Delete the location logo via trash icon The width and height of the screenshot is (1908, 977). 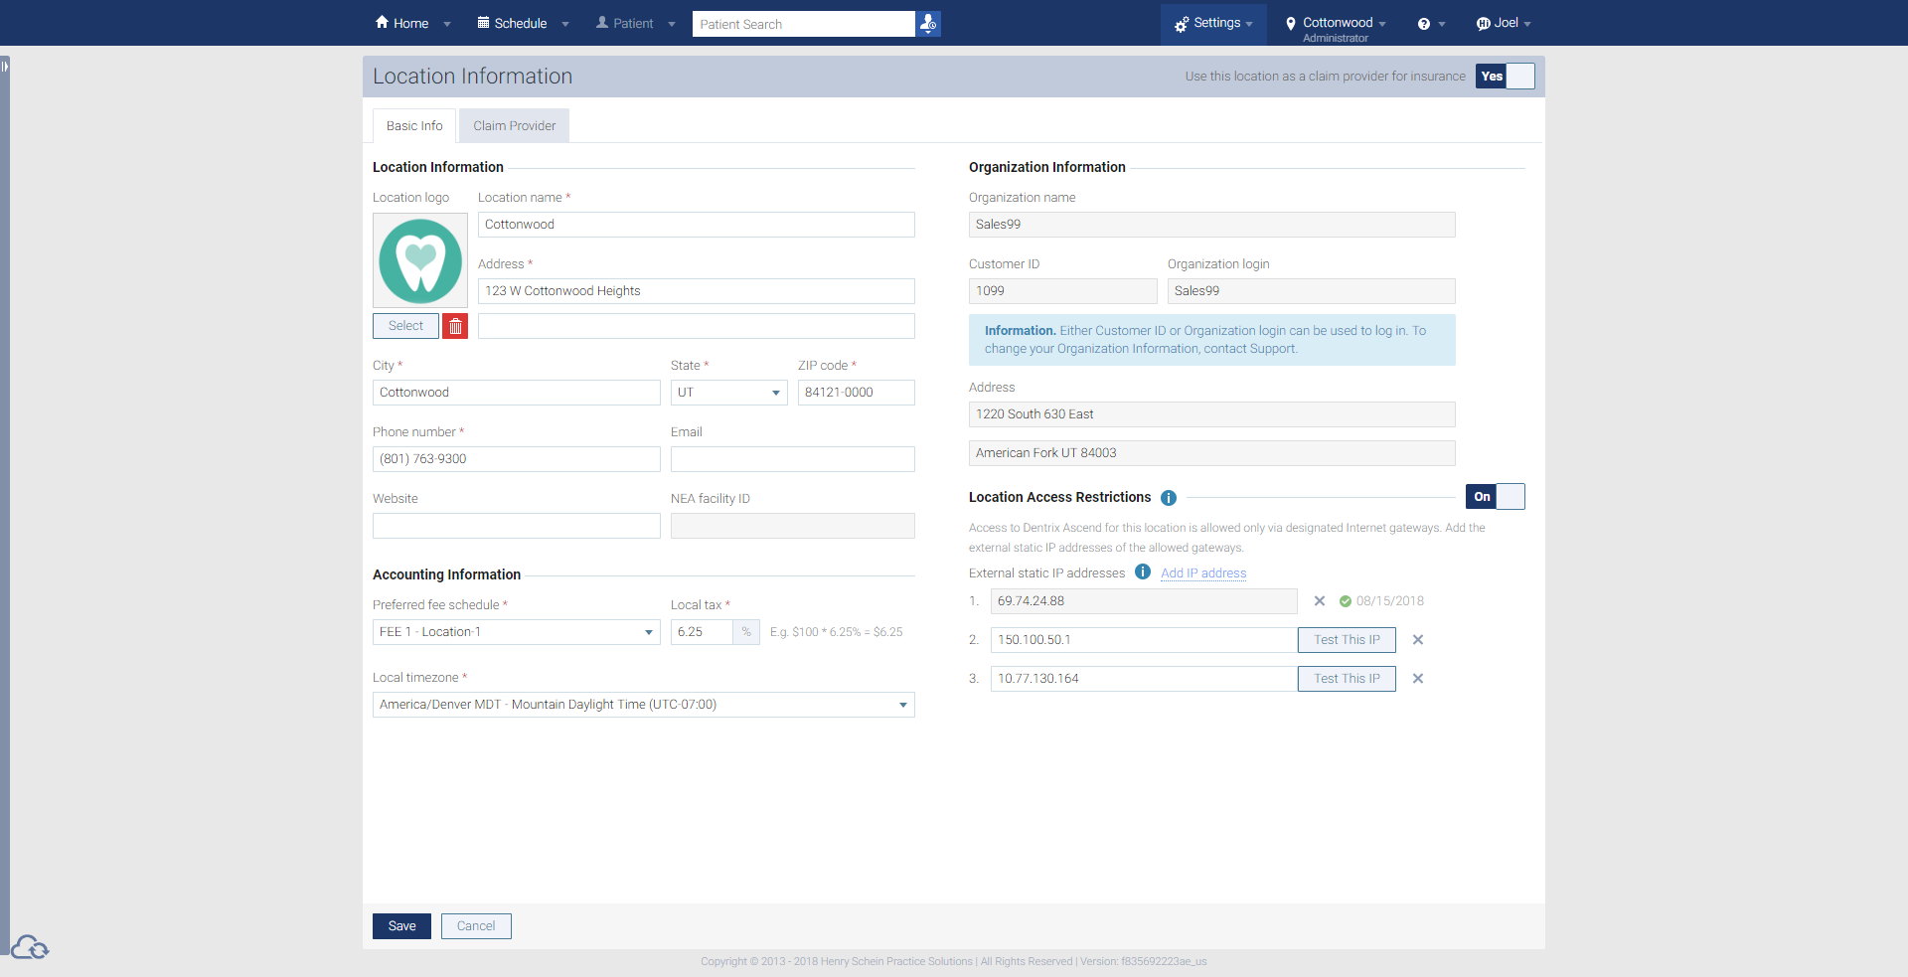point(454,325)
